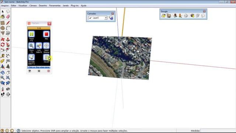Open the Ferramentas menu
The image size is (236, 133).
click(x=55, y=6)
